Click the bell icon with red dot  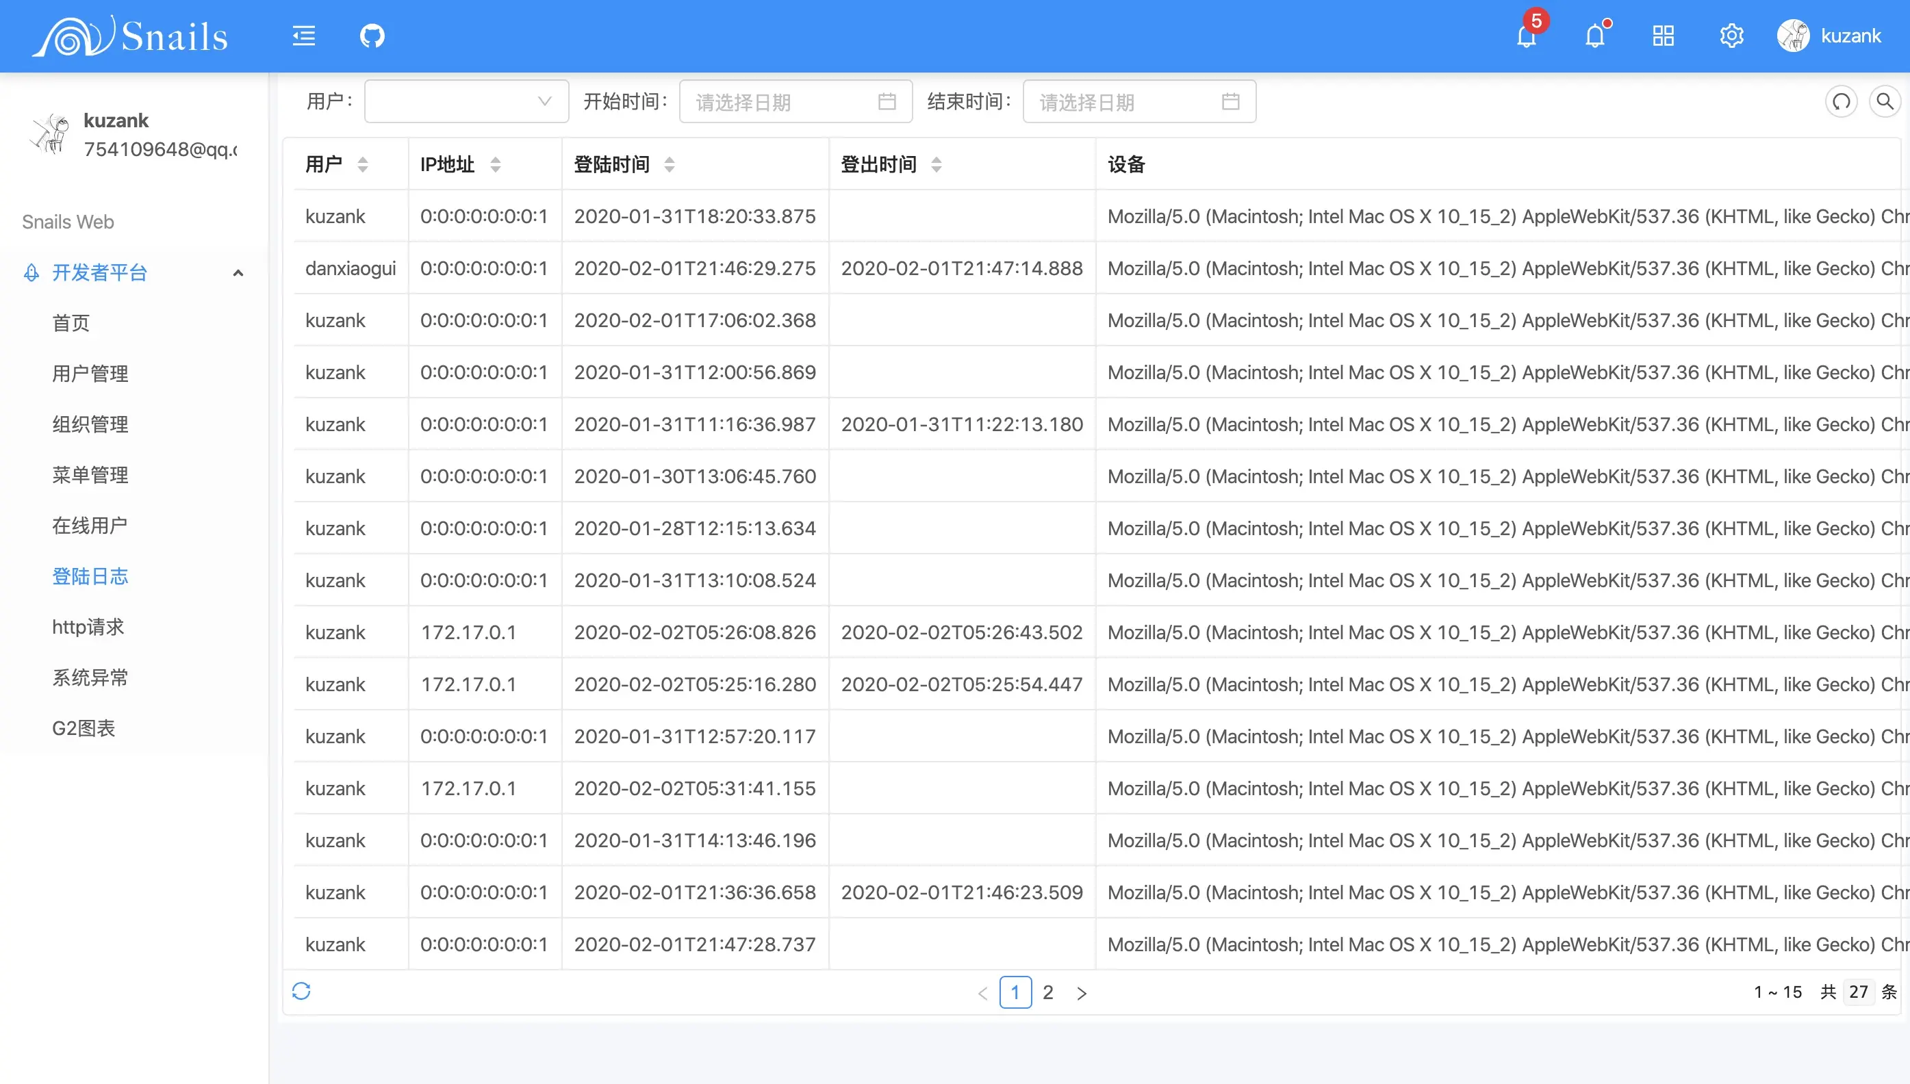pyautogui.click(x=1594, y=36)
